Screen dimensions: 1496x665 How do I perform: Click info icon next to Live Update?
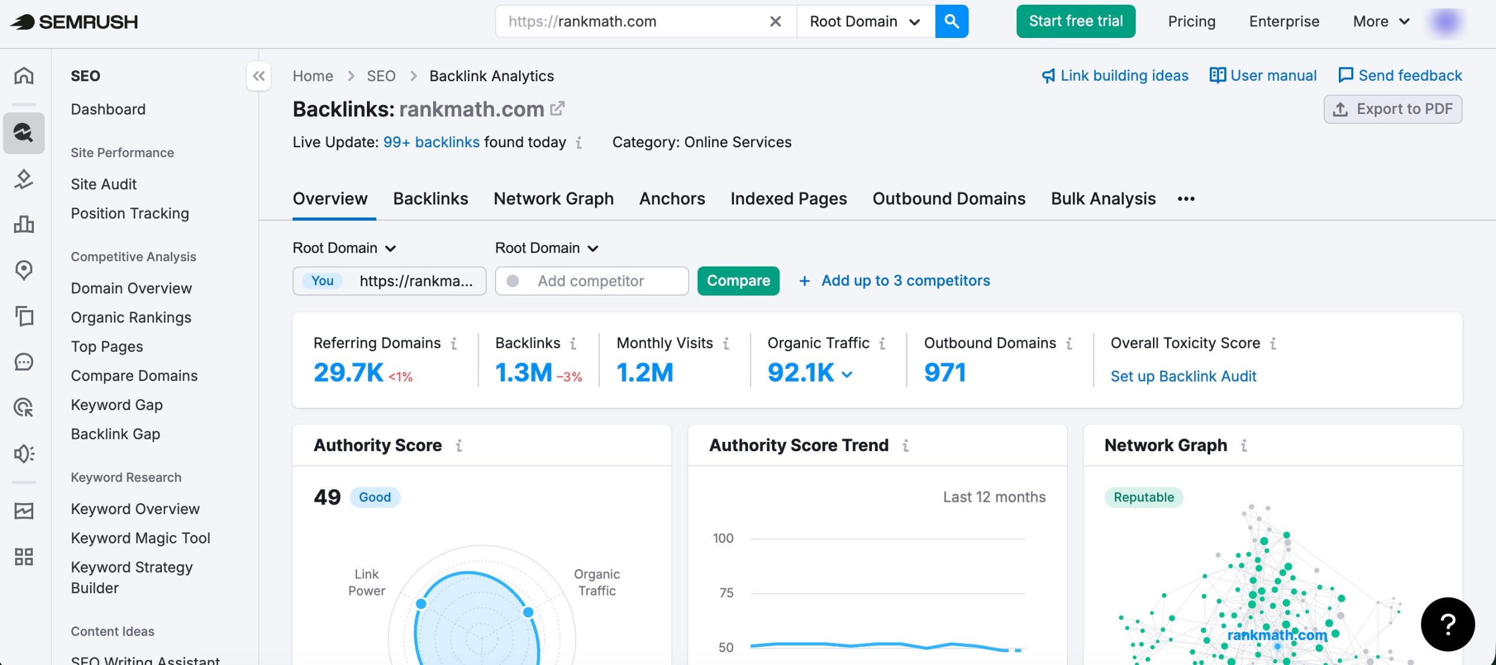579,143
